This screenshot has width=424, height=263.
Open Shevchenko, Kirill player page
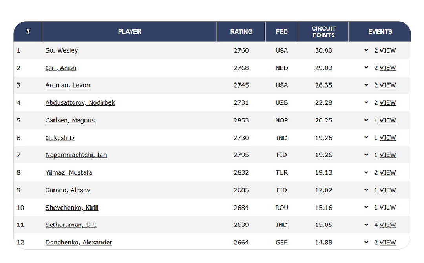72,208
